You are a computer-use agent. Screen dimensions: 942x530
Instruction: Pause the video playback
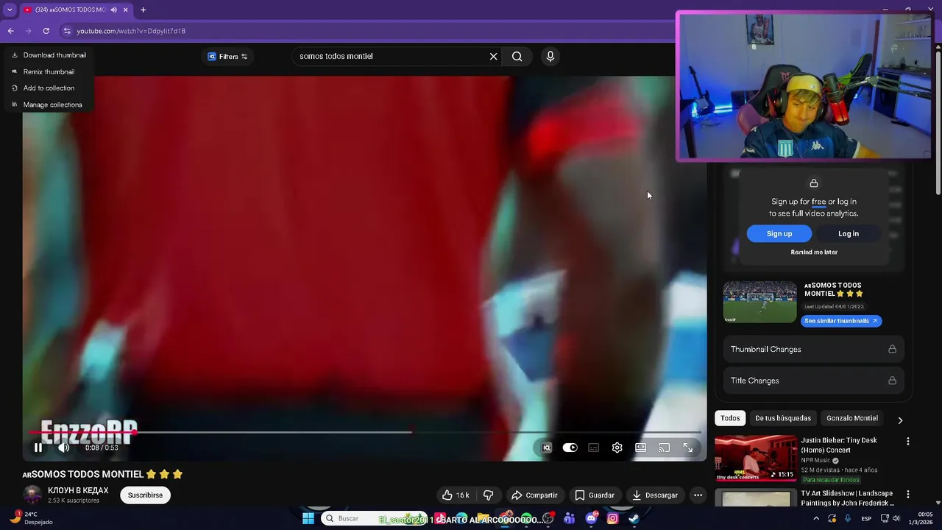click(x=38, y=448)
